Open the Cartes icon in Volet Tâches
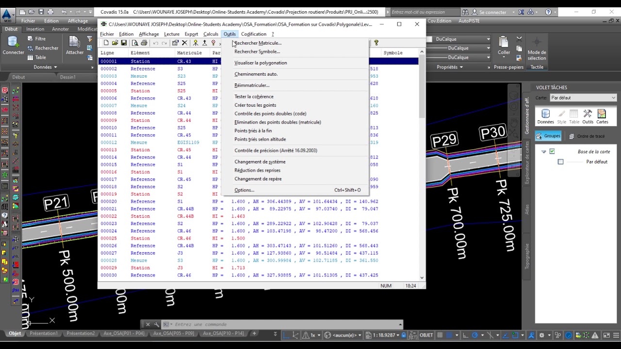 point(602,116)
